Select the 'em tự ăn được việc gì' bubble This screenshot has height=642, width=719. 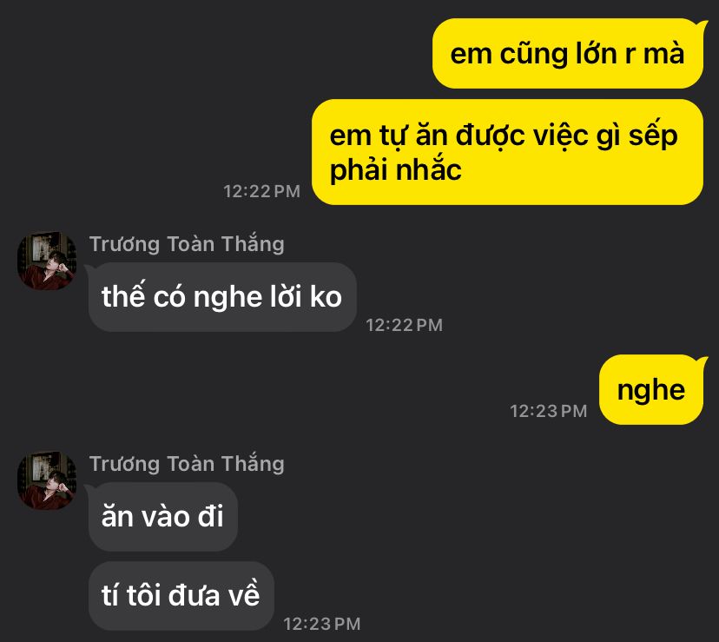tap(507, 152)
